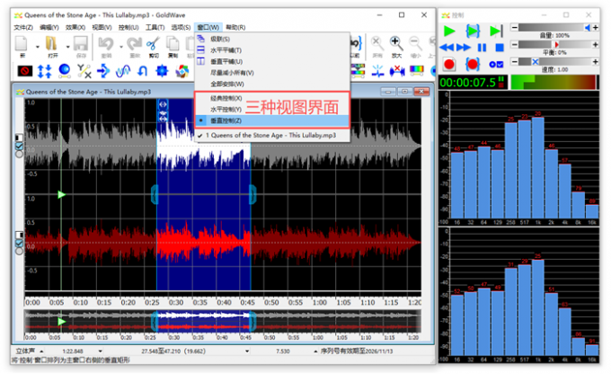This screenshot has height=374, width=611.
Task: Click the Save floppy disk icon
Action: [81, 44]
